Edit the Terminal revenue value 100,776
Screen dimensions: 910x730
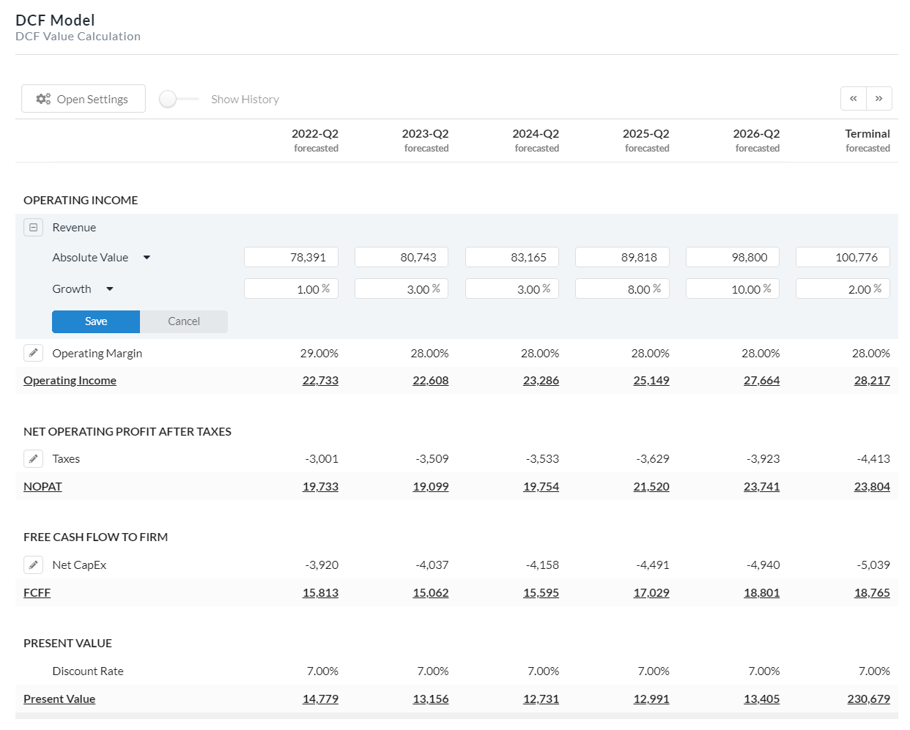point(843,257)
